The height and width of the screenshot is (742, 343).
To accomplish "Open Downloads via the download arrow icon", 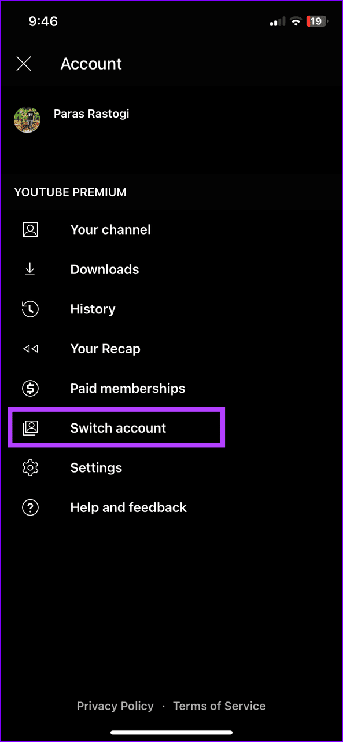I will (30, 269).
